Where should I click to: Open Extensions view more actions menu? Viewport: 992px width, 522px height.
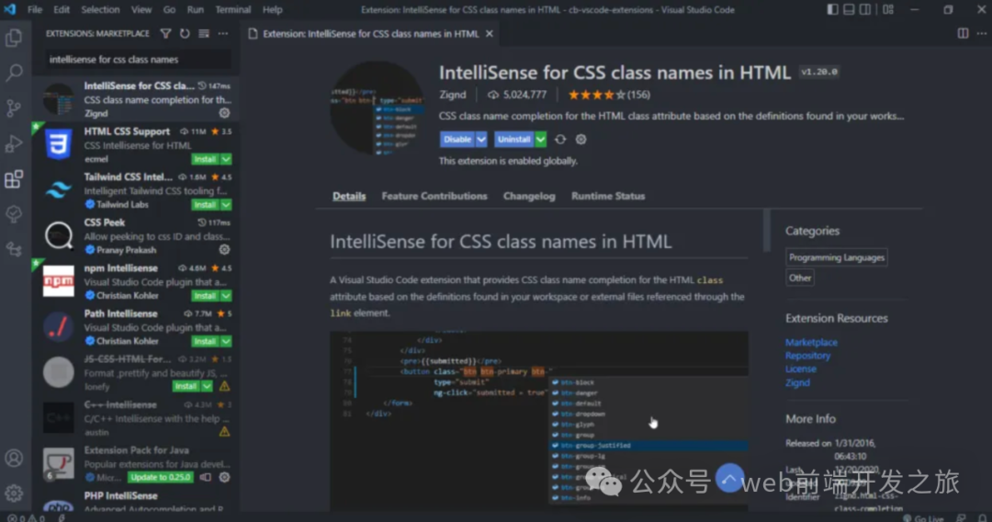click(223, 33)
